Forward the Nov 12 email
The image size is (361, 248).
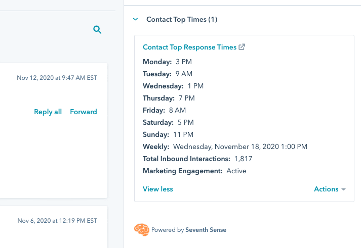[x=84, y=112]
